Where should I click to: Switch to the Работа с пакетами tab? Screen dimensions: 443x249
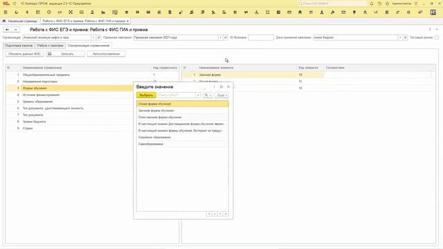pyautogui.click(x=51, y=46)
